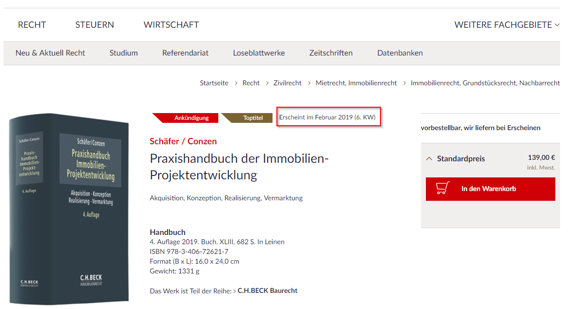
Task: Navigate to Startseite breadcrumb
Action: point(214,83)
